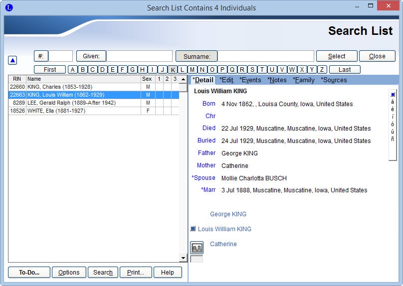The height and width of the screenshot is (286, 403).
Task: Switch to the Notes tab
Action: 277,80
